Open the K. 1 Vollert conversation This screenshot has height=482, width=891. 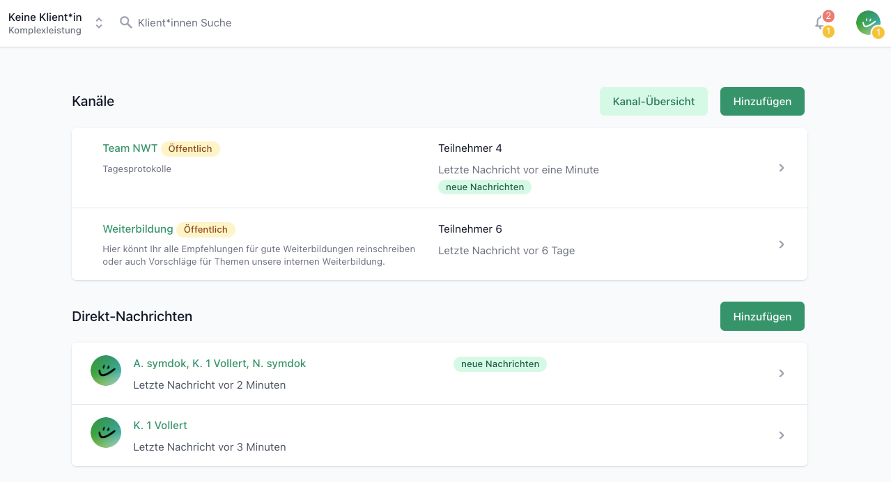(160, 426)
